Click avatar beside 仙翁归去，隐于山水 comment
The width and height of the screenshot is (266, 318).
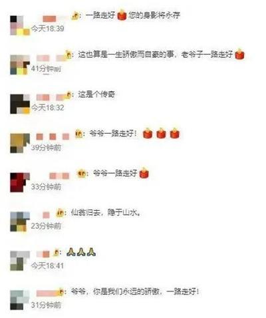click(x=20, y=222)
